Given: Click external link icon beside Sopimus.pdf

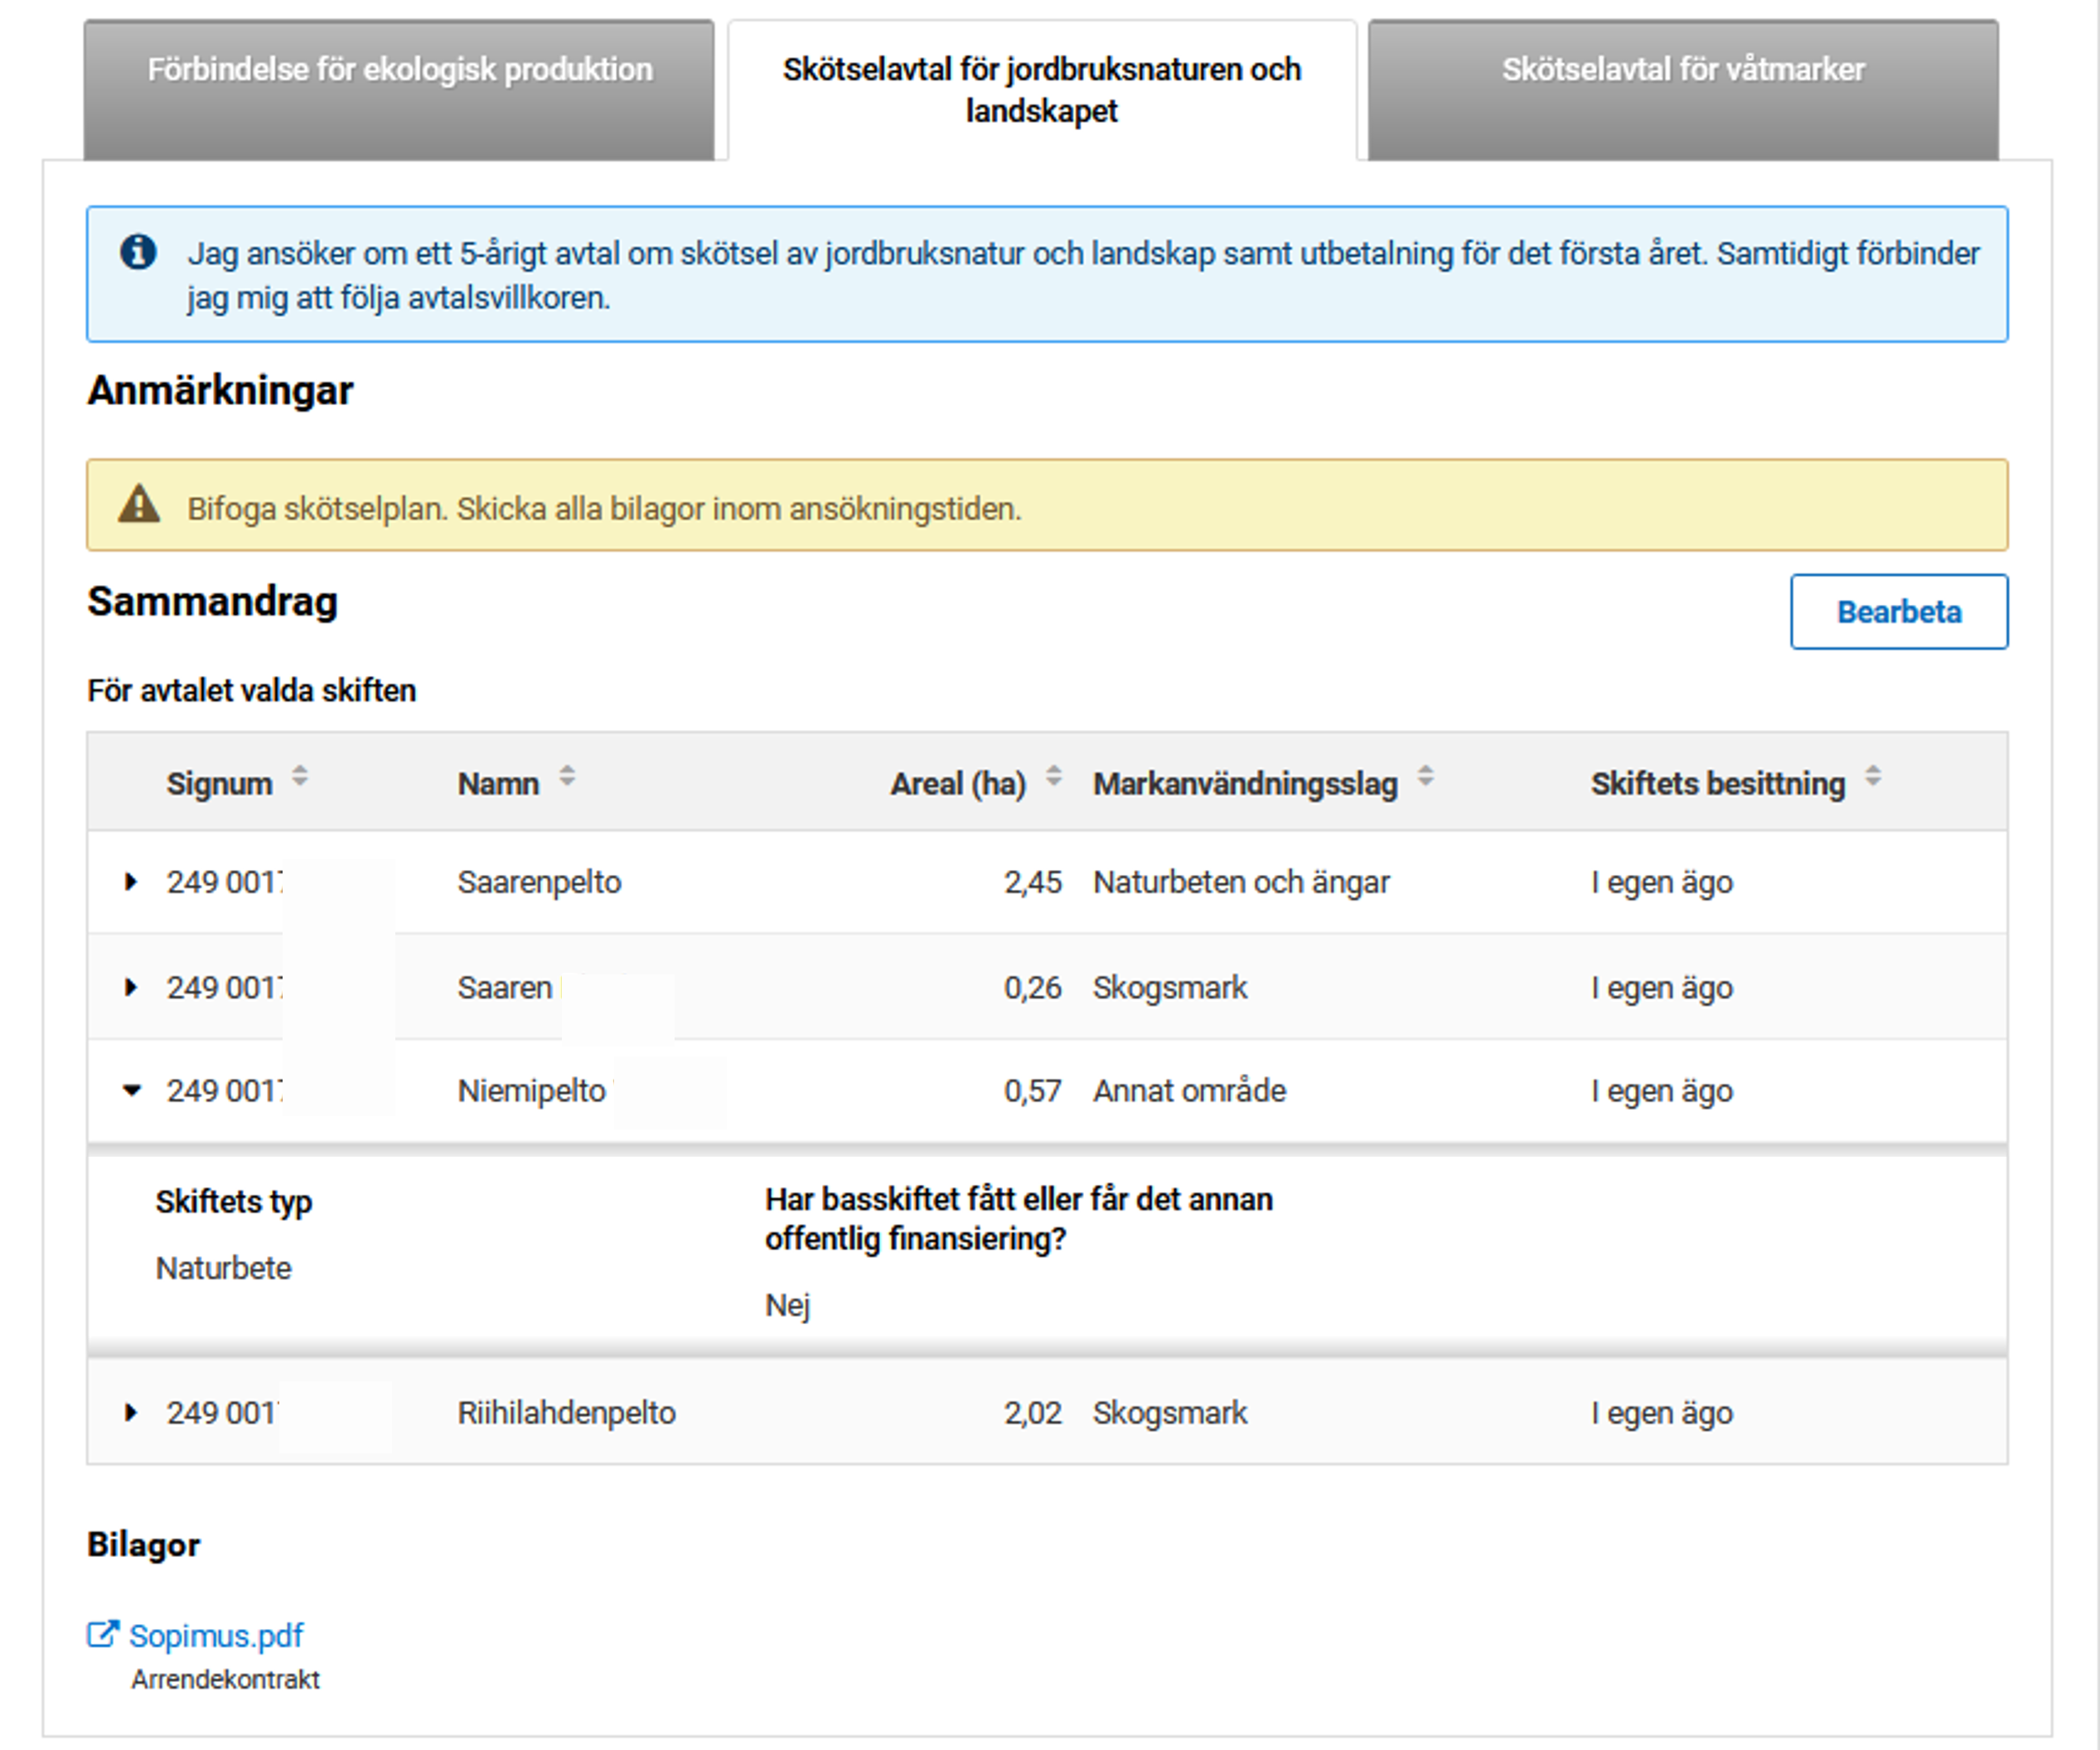Looking at the screenshot, I should coord(102,1634).
